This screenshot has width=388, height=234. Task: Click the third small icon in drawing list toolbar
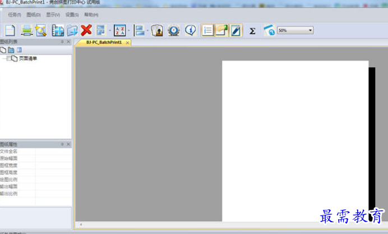pyautogui.click(x=19, y=51)
